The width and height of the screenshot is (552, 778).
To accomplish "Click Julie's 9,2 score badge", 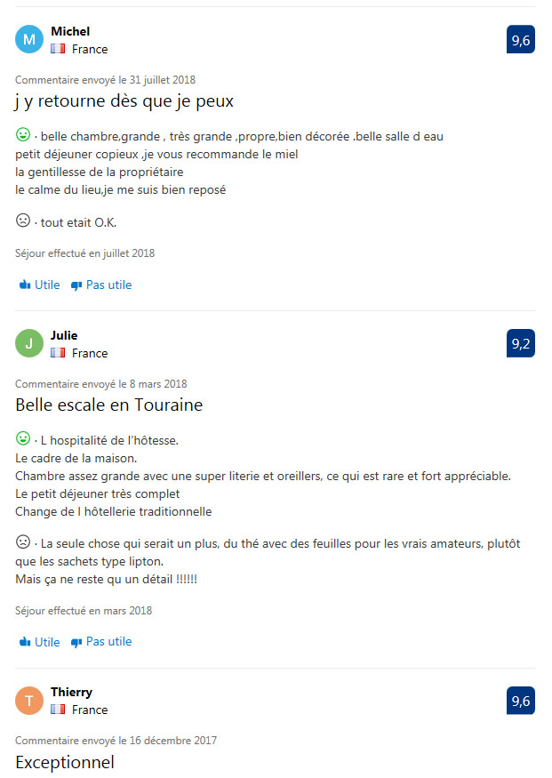I will 521,343.
